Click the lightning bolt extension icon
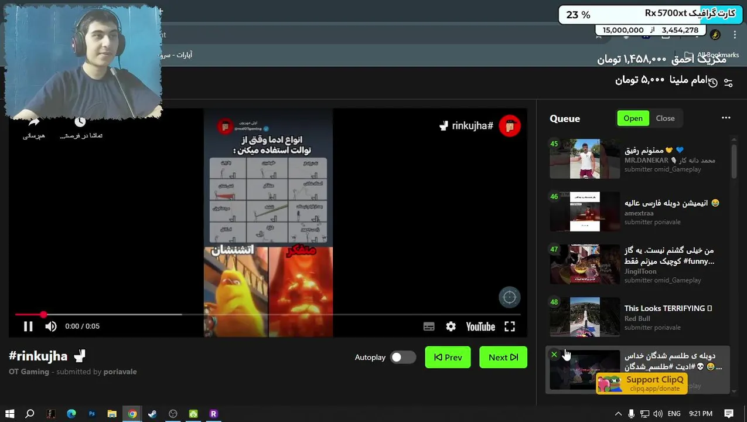Screen dimensions: 747x422 click(715, 35)
